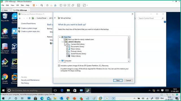Click the Send Ctrl+Alt+Del toolbar icon

[42, 5]
